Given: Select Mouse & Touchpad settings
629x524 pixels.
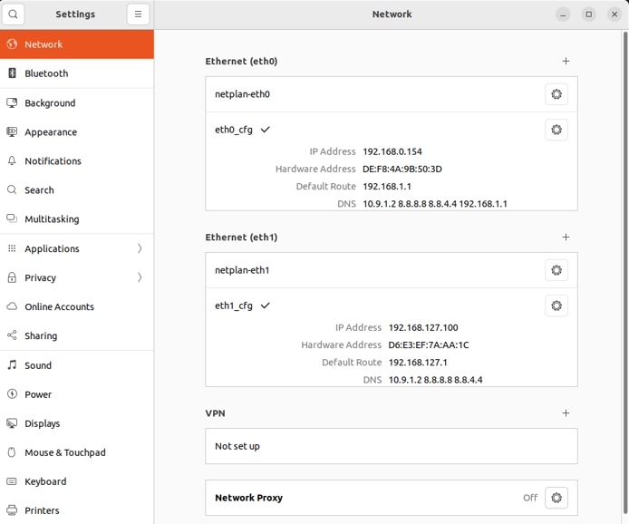Looking at the screenshot, I should tap(77, 452).
